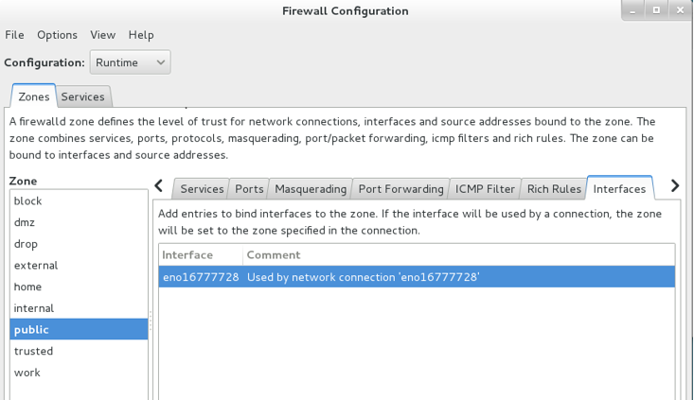Select the Zones tab
The width and height of the screenshot is (694, 400).
[x=34, y=96]
